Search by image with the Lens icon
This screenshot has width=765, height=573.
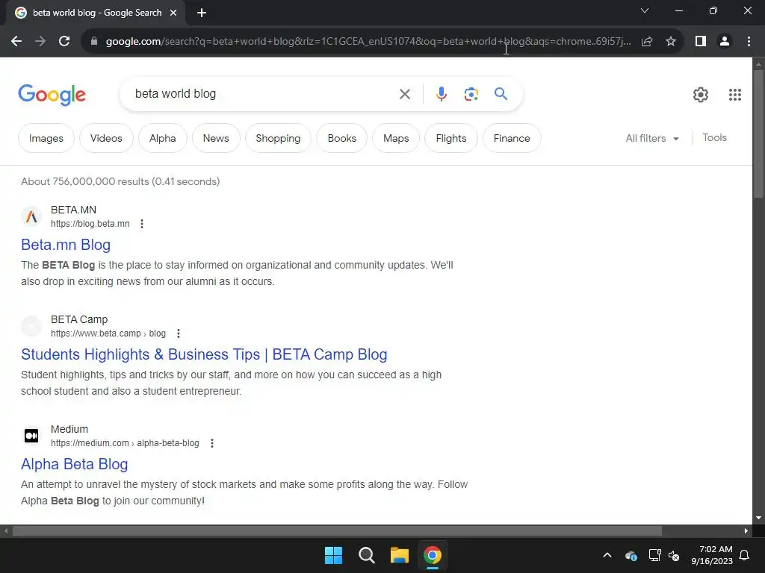pos(471,94)
